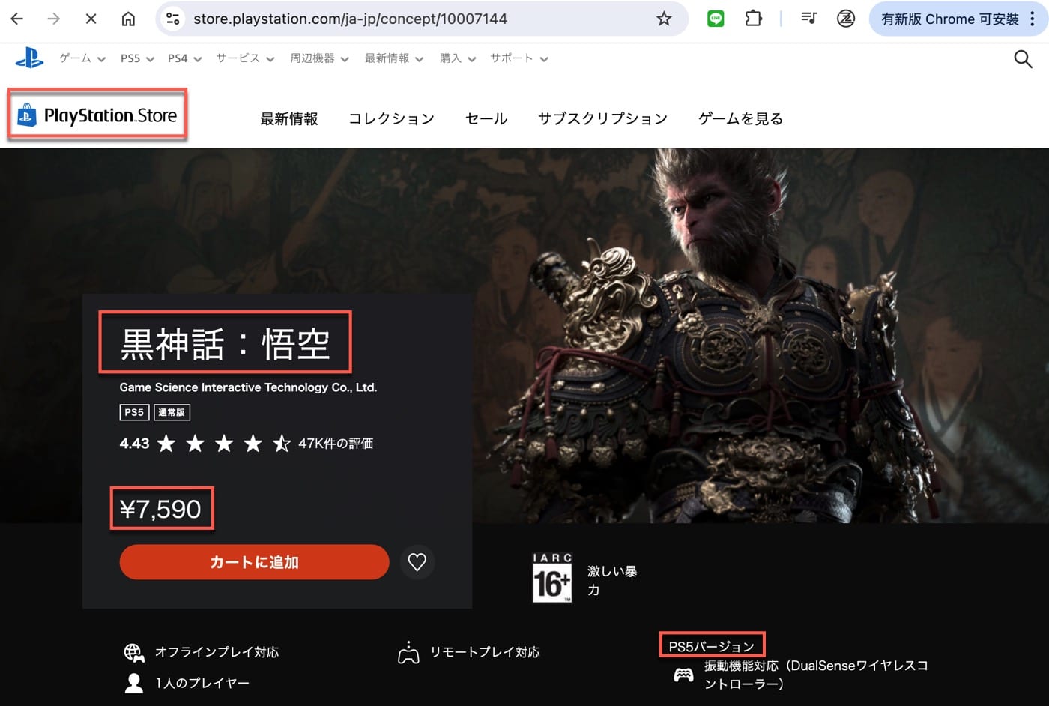
Task: Click the DualSense vibration controller icon
Action: (683, 675)
